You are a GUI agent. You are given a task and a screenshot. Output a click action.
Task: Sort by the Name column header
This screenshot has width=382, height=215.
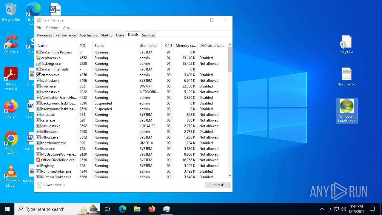(x=56, y=46)
